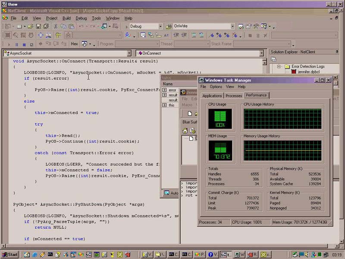345x259 pixels.
Task: Clear all bookmarks icon
Action: [x=234, y=35]
